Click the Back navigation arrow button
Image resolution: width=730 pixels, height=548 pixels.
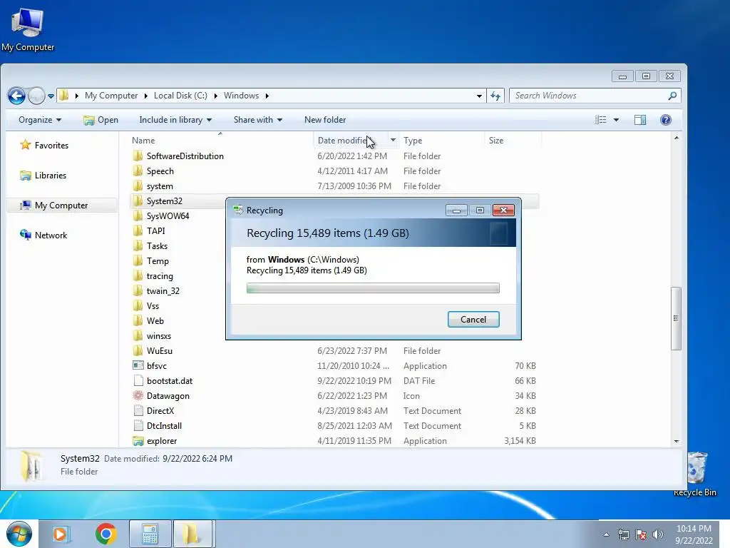coord(17,96)
